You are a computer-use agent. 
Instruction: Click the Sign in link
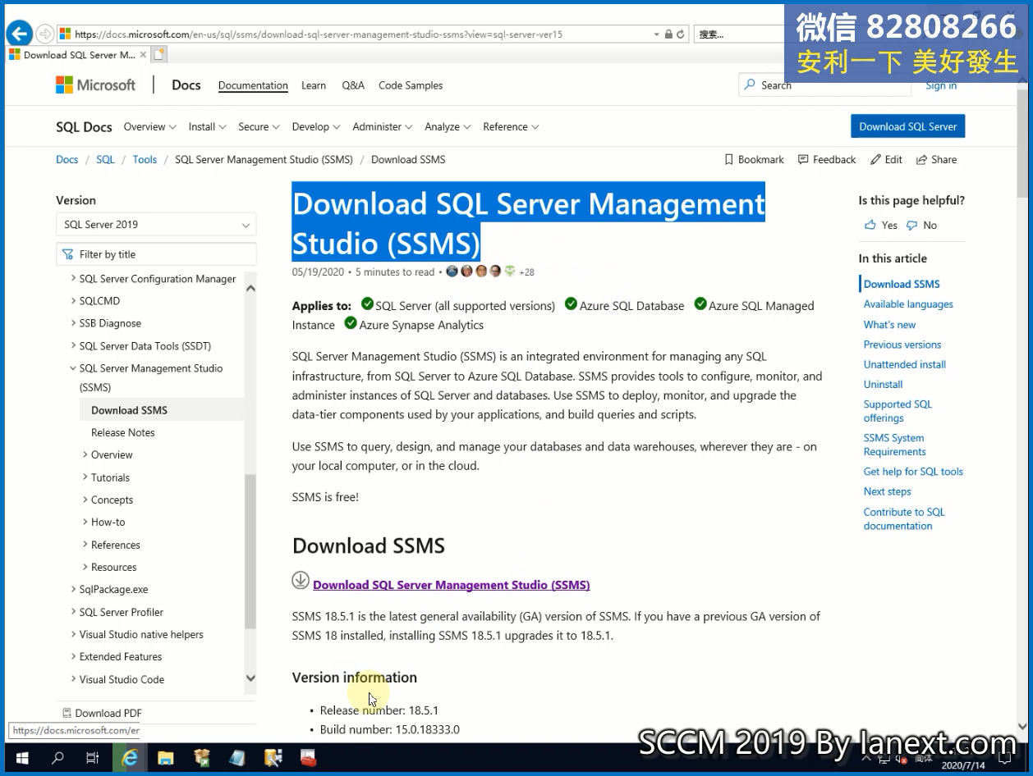point(941,85)
